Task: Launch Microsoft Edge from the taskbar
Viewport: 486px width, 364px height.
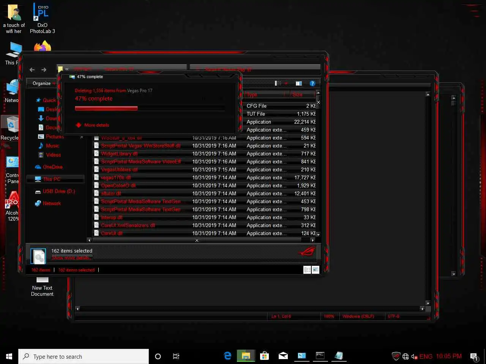Action: click(228, 356)
